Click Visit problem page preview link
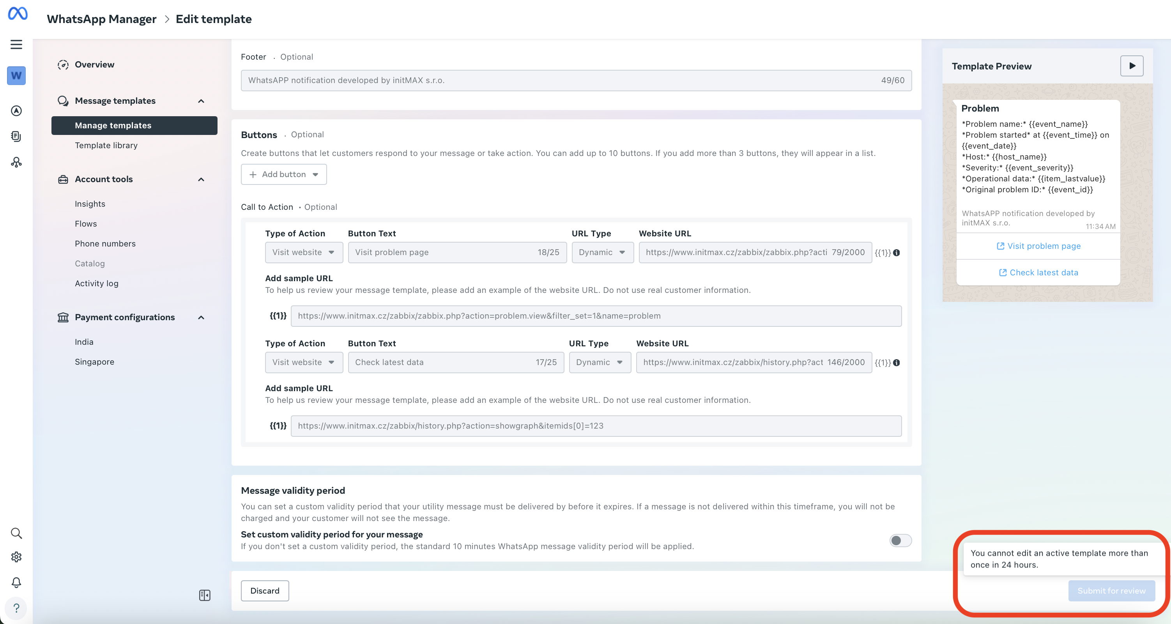 [x=1038, y=246]
